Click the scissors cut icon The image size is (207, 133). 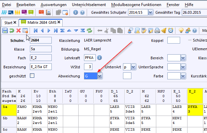[107, 30]
